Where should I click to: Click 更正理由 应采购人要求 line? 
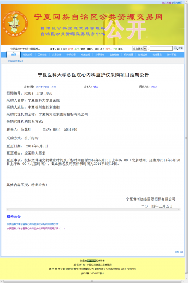[26, 153]
